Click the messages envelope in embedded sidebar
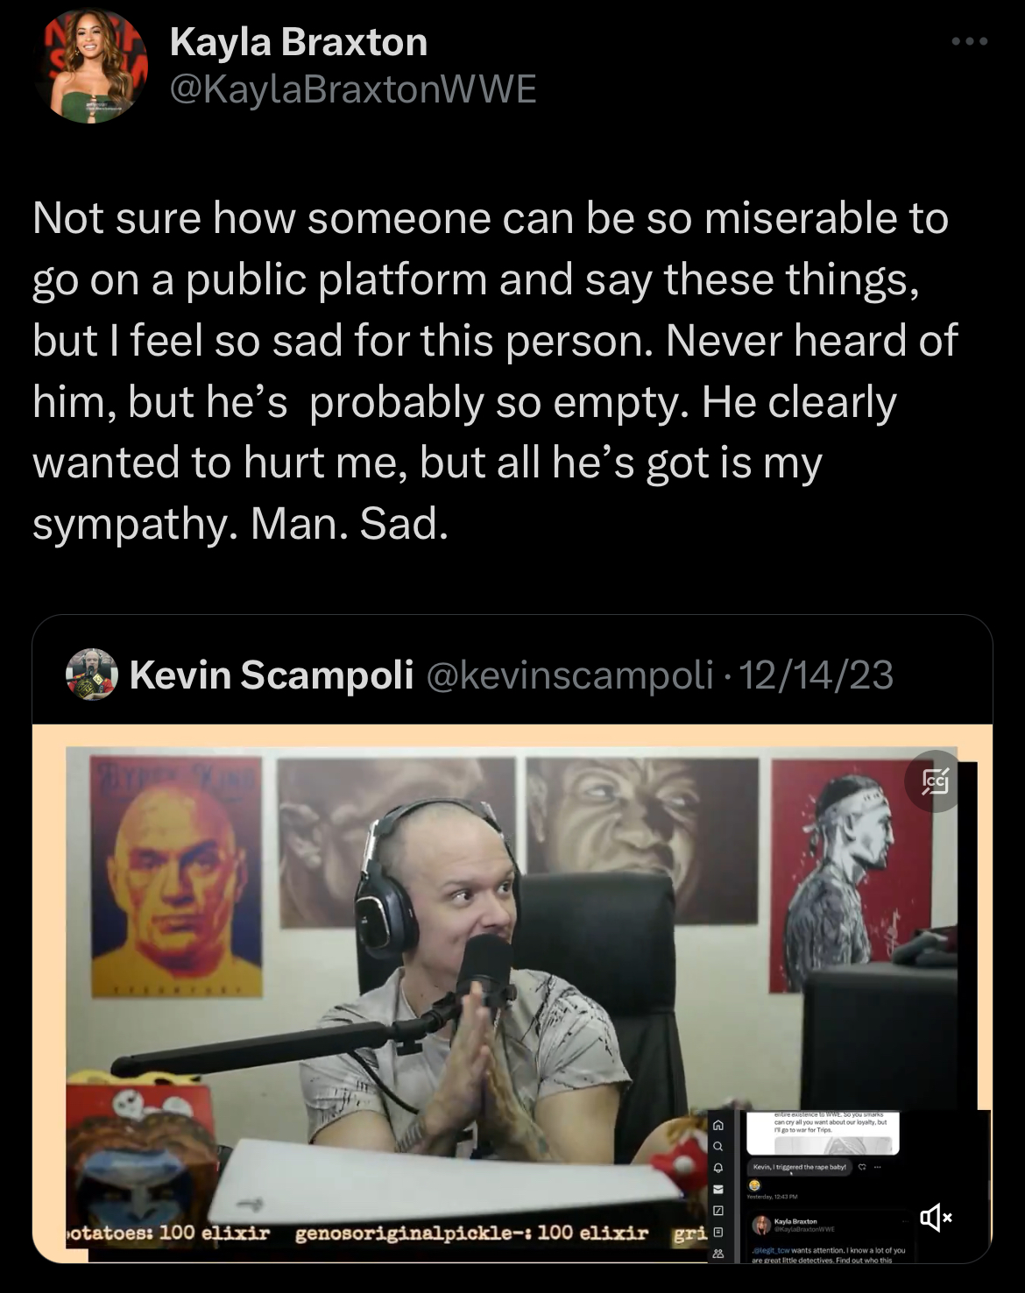Viewport: 1025px width, 1293px height. (718, 1189)
